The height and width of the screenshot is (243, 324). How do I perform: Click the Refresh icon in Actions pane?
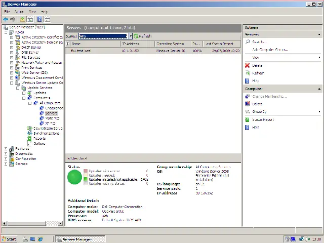248,73
